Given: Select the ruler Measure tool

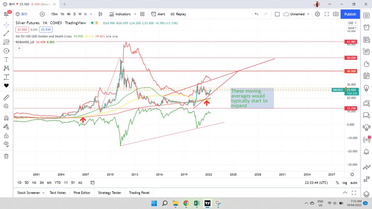Looking at the screenshot, I should click(x=6, y=98).
